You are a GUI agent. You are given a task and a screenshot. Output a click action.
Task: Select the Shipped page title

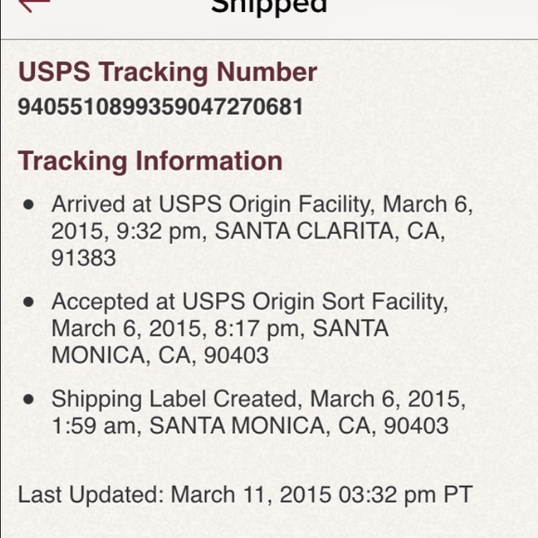pyautogui.click(x=269, y=6)
